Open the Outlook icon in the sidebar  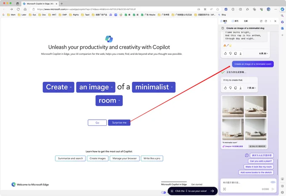tap(282, 28)
